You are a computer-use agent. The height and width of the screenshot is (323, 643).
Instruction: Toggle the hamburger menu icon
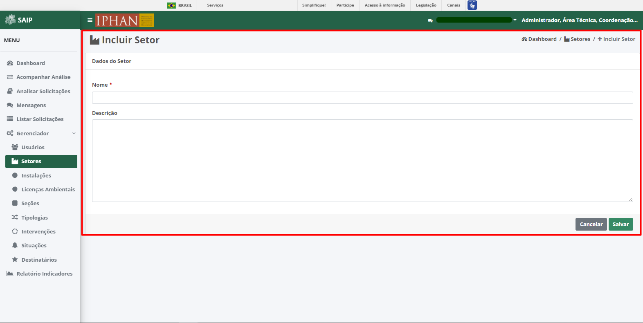pyautogui.click(x=90, y=20)
